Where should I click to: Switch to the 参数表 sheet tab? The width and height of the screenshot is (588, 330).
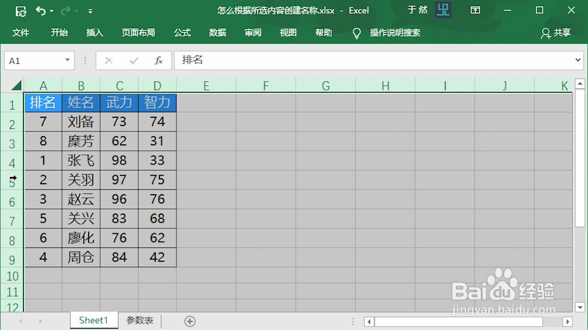pyautogui.click(x=139, y=321)
